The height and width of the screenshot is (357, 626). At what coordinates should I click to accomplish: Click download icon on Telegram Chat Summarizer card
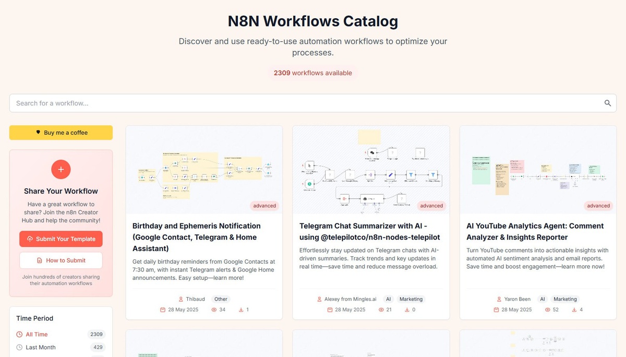(x=407, y=310)
